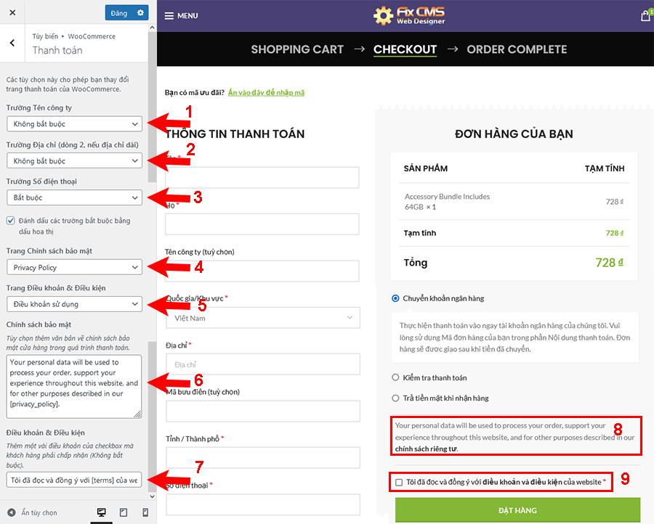The image size is (654, 524).
Task: Expand Trang Chính sách bảo mật dropdown
Action: point(74,268)
